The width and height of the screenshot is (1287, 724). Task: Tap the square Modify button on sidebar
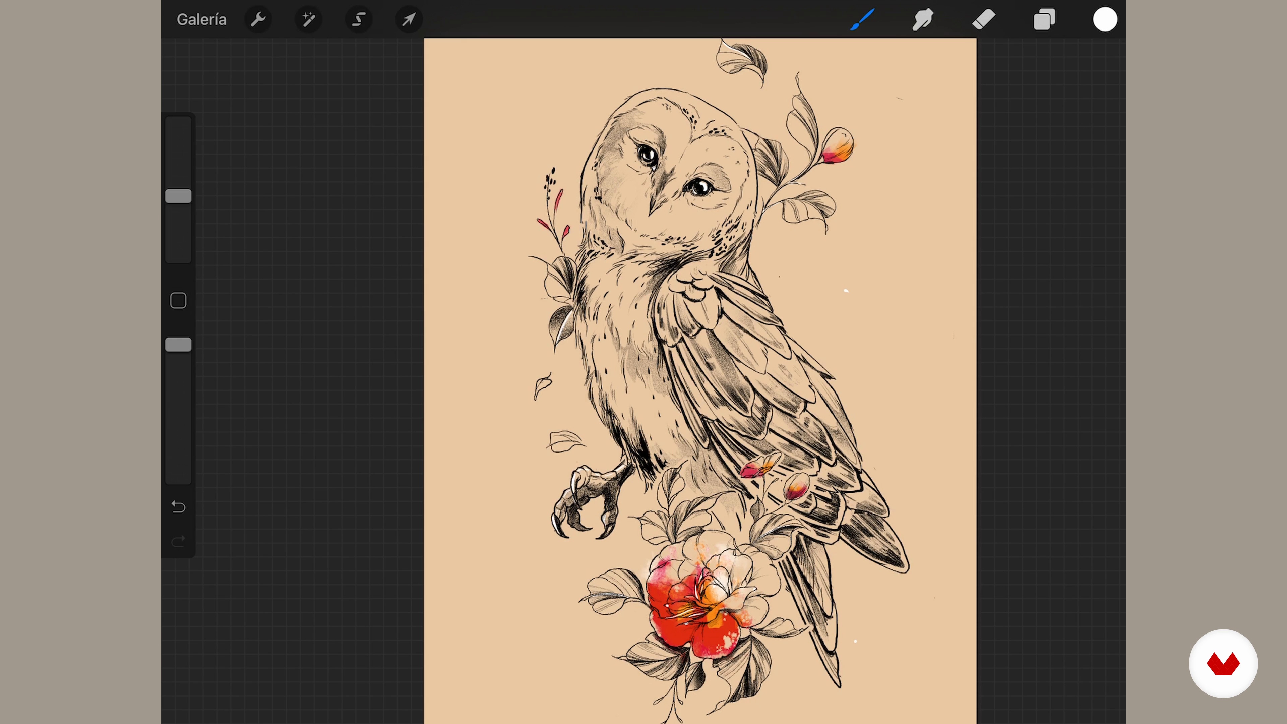[x=178, y=300]
